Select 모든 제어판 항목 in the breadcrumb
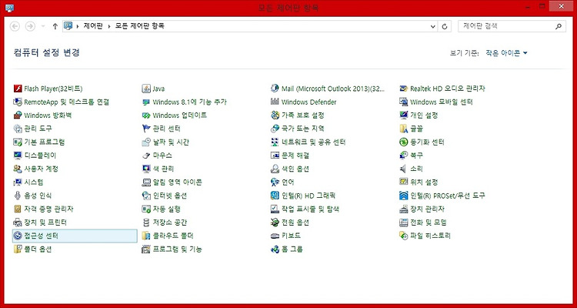The width and height of the screenshot is (577, 308). (x=140, y=26)
